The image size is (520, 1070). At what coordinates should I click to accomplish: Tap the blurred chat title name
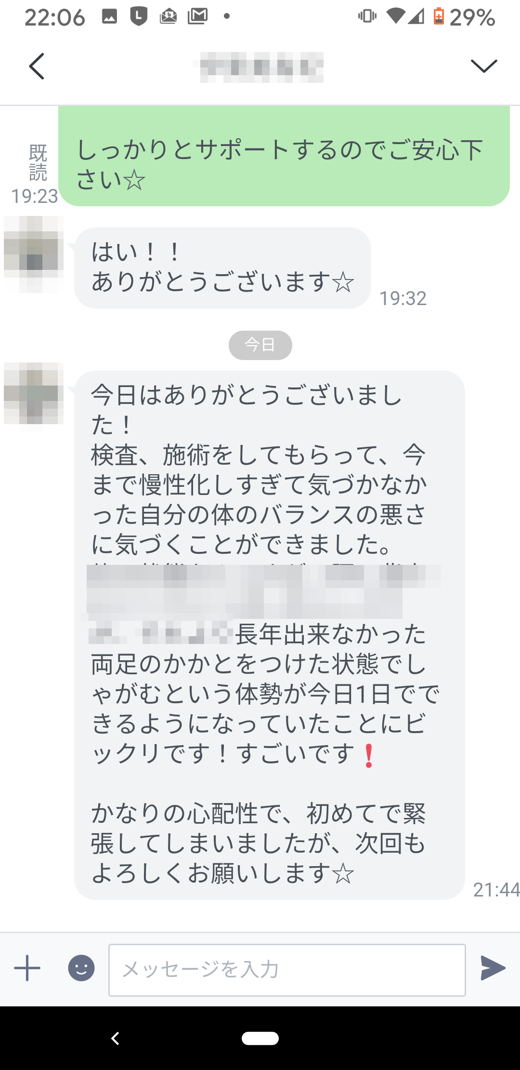(x=261, y=67)
